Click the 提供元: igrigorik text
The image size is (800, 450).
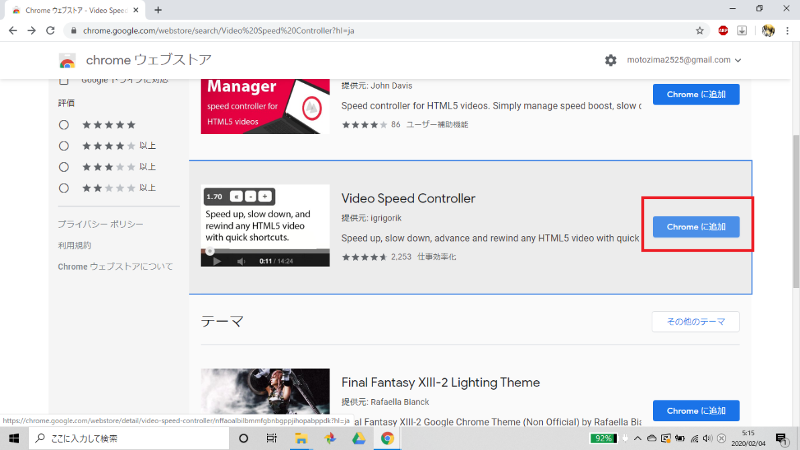tap(371, 218)
